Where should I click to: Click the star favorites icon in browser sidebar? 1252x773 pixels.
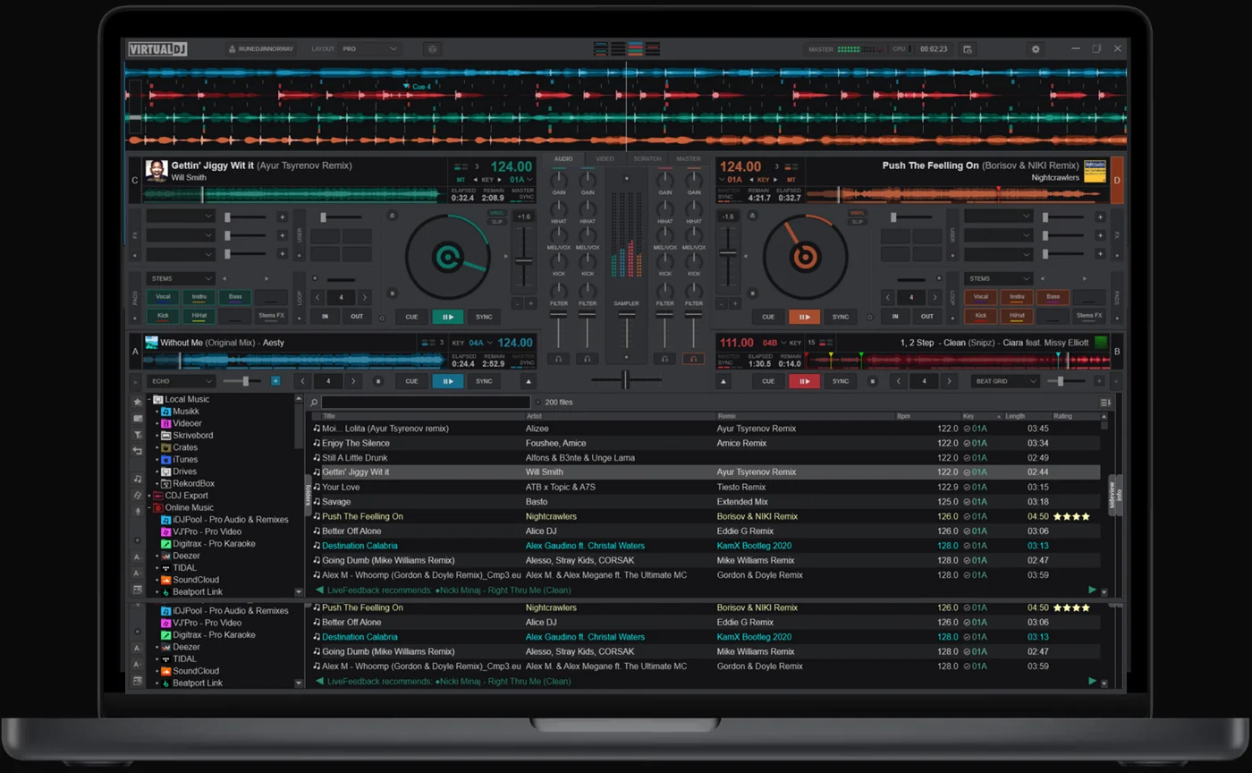pyautogui.click(x=138, y=403)
